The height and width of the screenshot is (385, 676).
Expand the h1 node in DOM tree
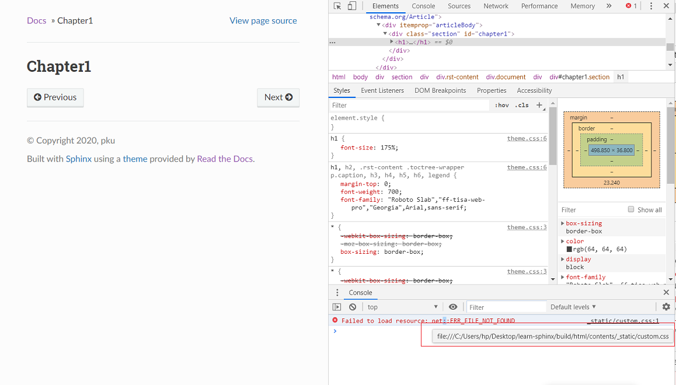click(x=392, y=42)
